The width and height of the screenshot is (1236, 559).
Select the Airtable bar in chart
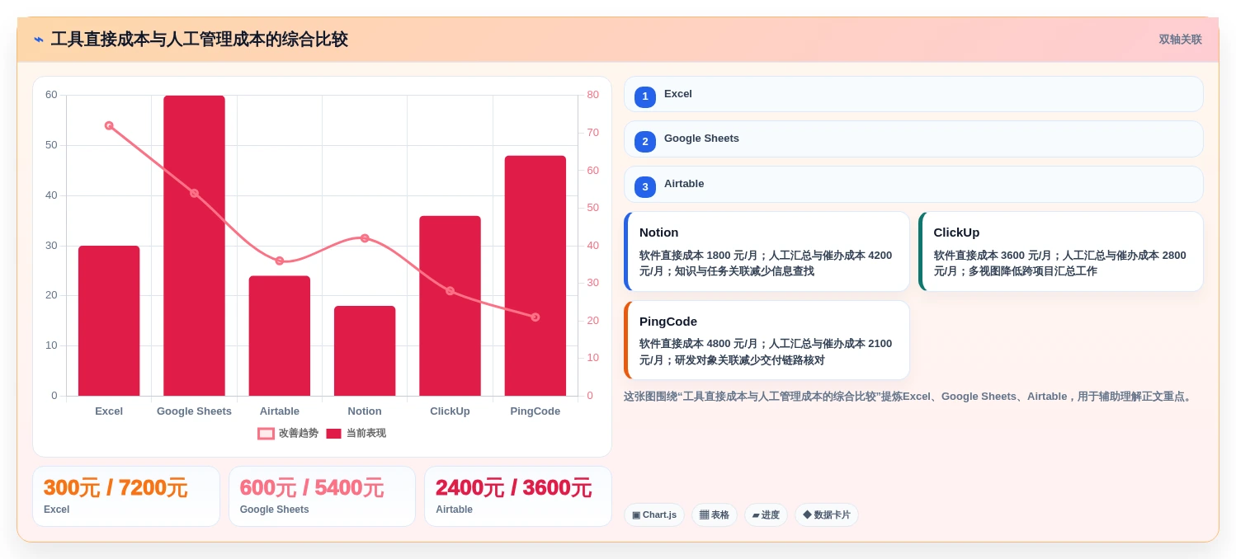point(280,336)
